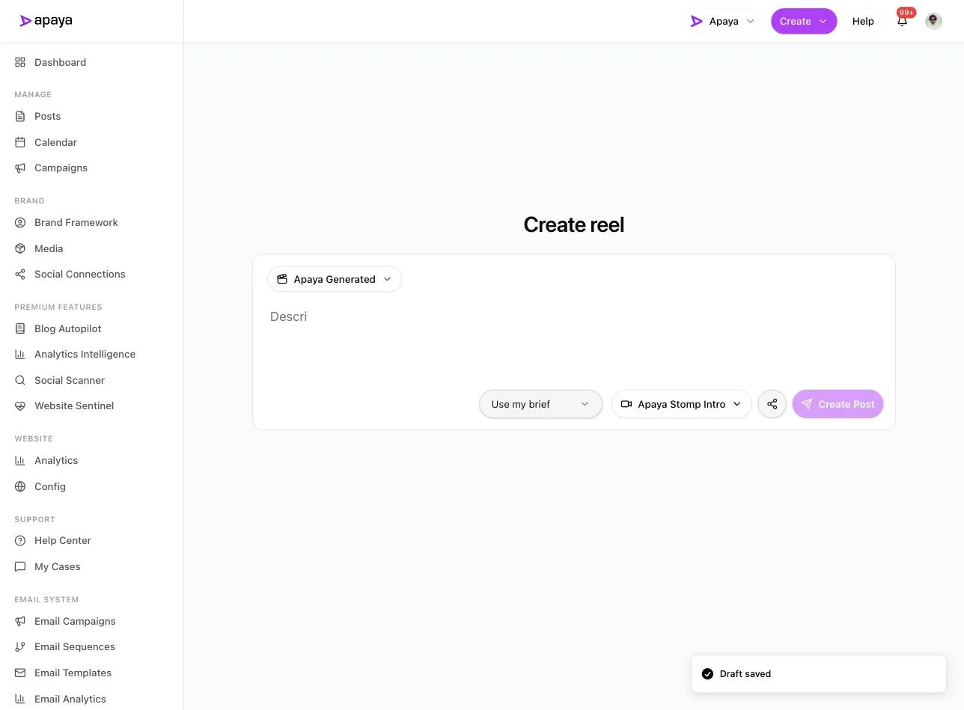Screen dimensions: 964x710
Task: Select the Calendar icon in sidebar
Action: 20,142
